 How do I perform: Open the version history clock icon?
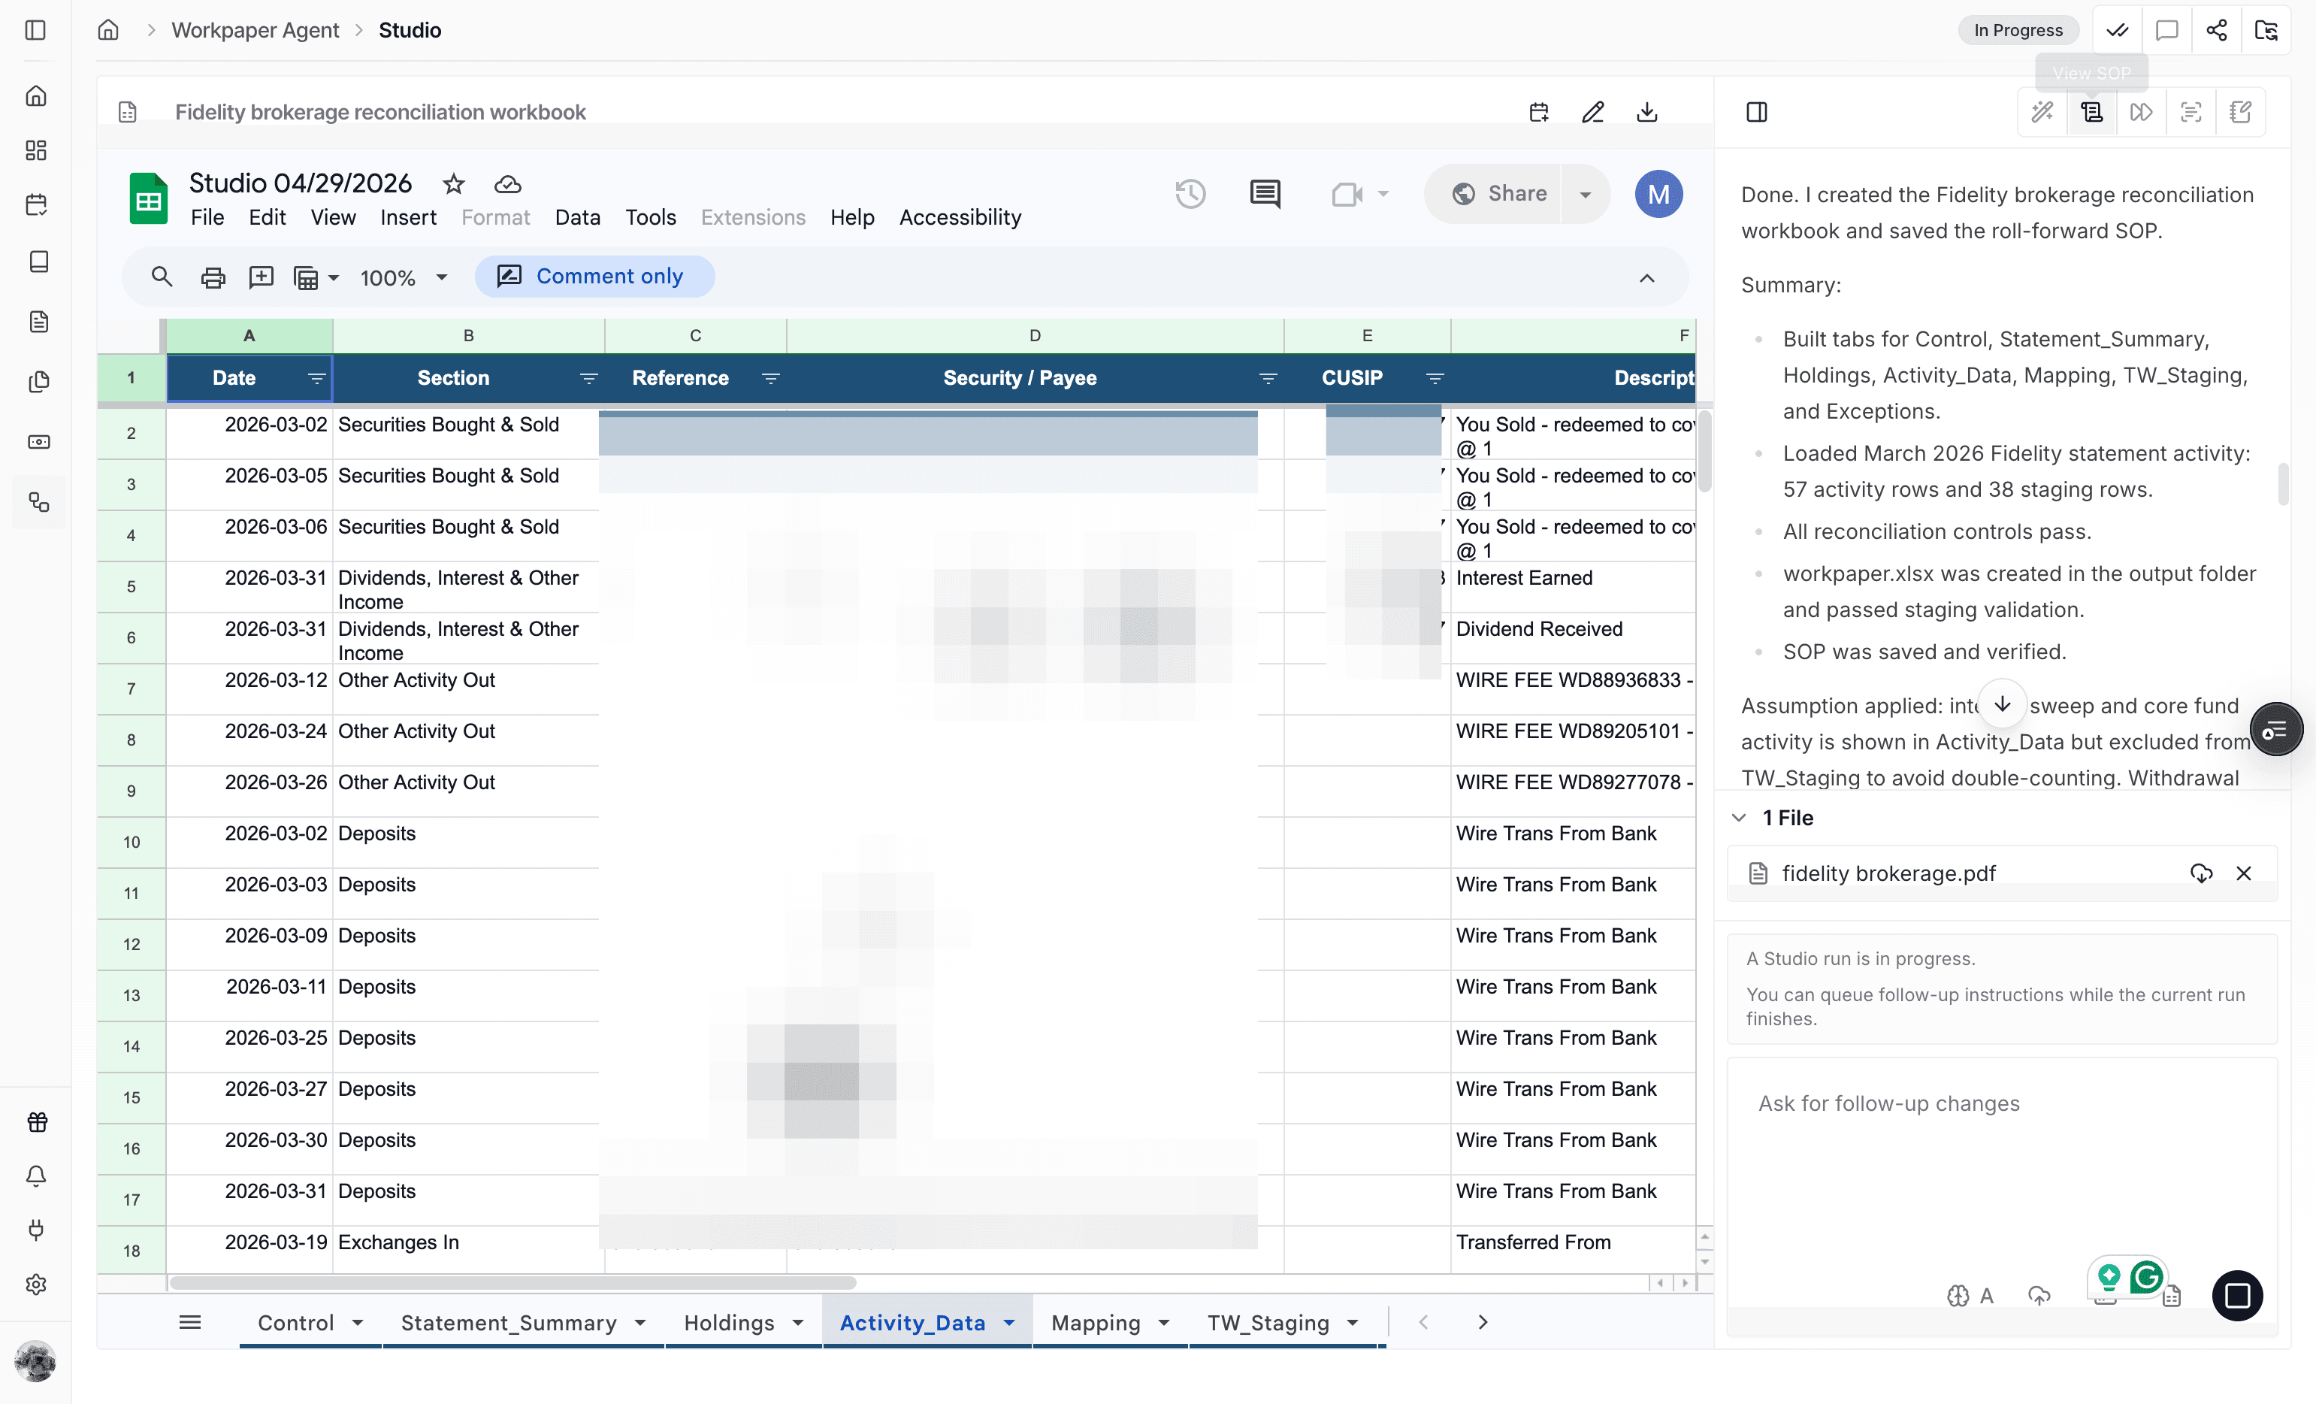pyautogui.click(x=1190, y=194)
